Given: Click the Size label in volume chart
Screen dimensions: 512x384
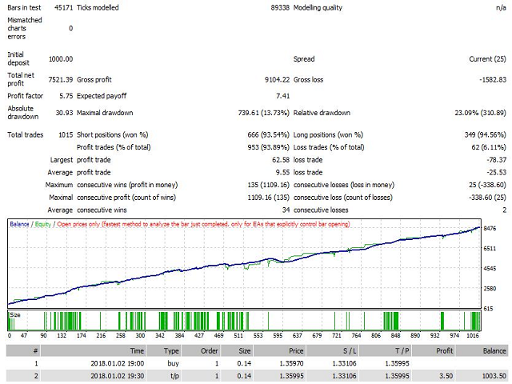Looking at the screenshot, I should [15, 314].
